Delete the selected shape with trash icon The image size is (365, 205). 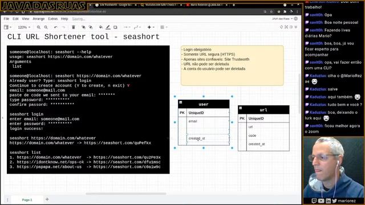coord(74,27)
